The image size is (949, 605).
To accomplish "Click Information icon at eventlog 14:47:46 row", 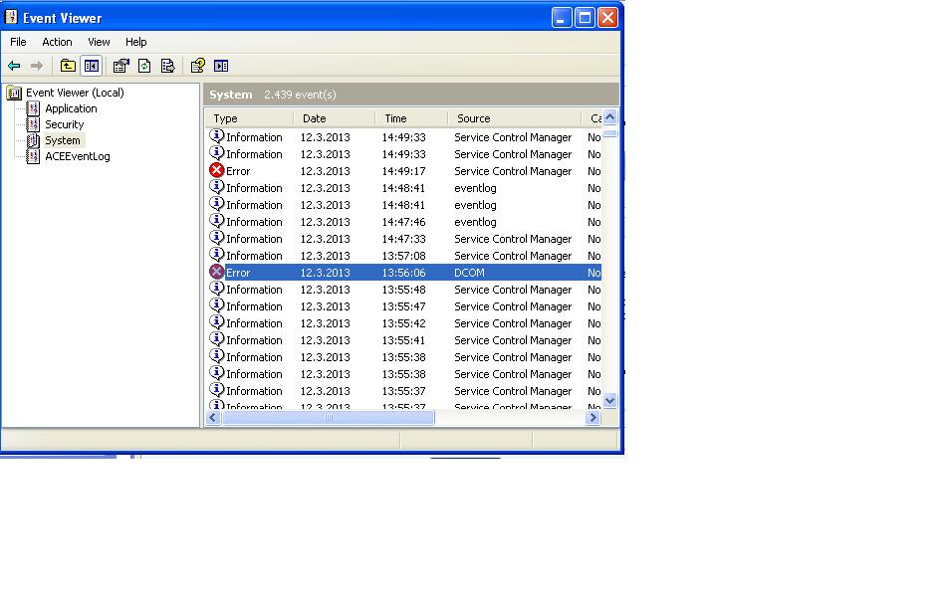I will pyautogui.click(x=217, y=222).
